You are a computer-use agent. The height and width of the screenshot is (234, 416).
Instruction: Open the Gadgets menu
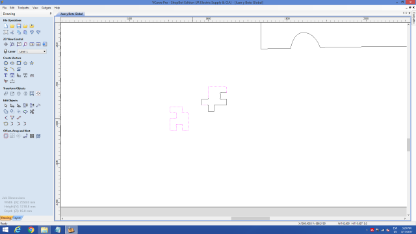point(46,8)
